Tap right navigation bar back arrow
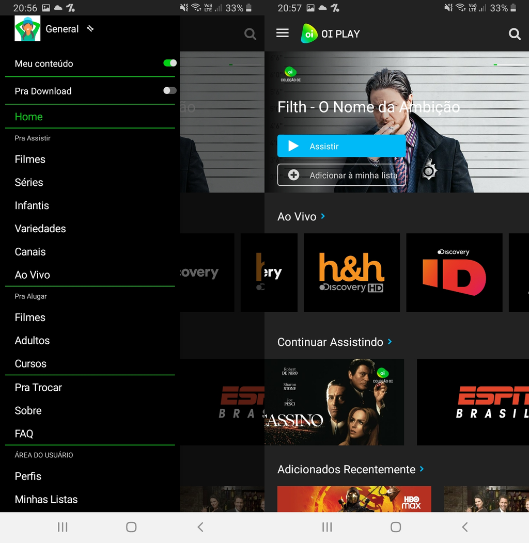 pos(465,527)
